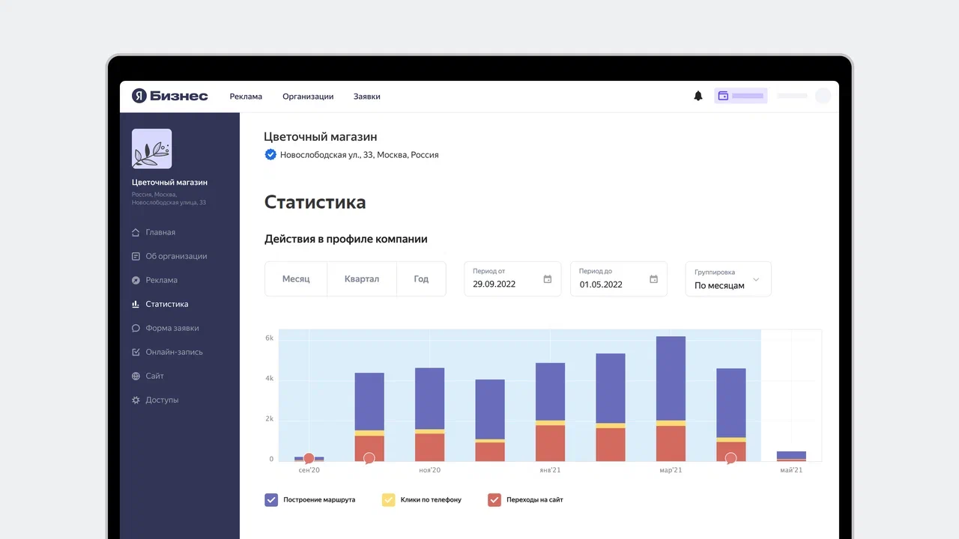Open calendar for Период до field
This screenshot has height=539, width=959.
tap(653, 279)
